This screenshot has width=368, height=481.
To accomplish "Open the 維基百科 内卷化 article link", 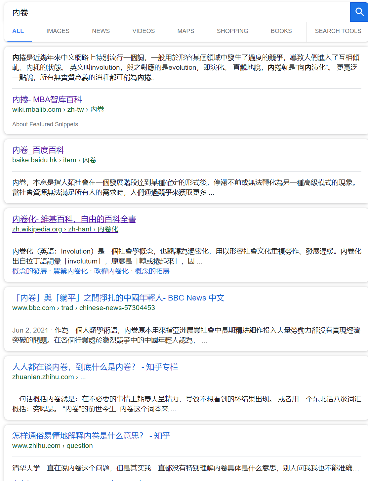I will click(74, 219).
